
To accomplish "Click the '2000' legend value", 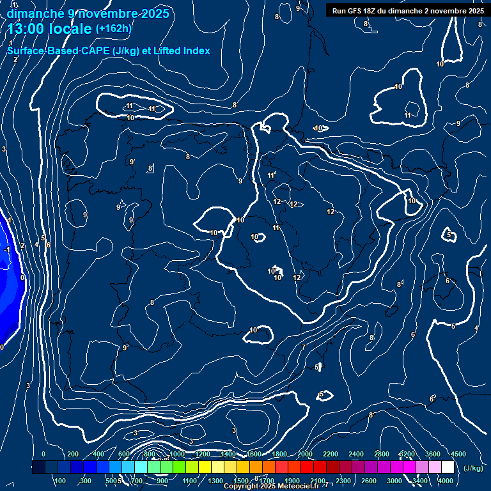I will 305,454.
